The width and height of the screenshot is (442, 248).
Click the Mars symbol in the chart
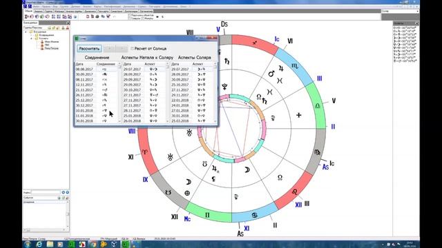(x=271, y=74)
